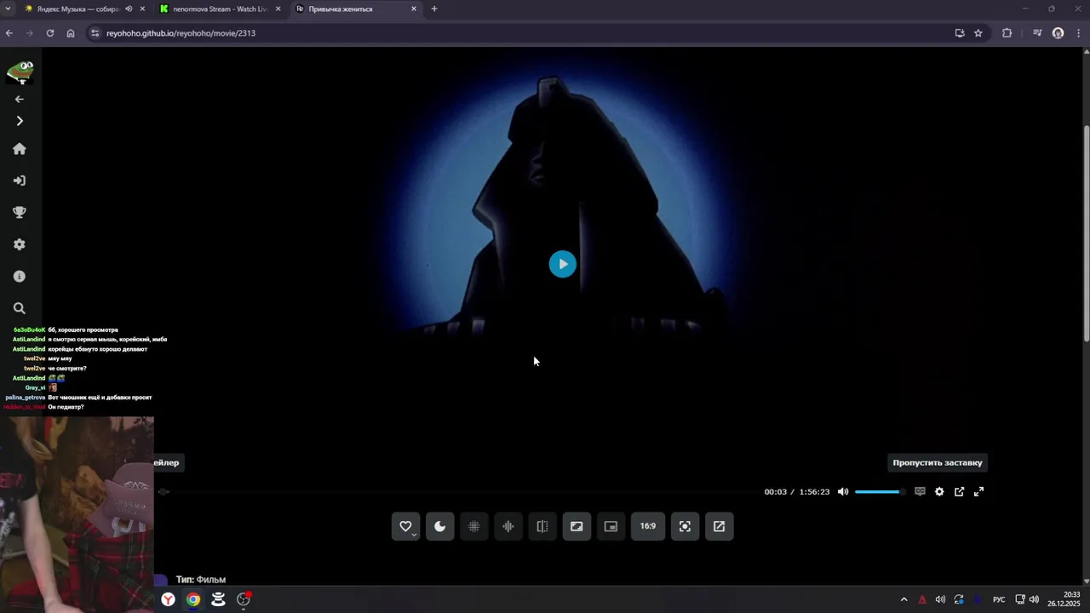This screenshot has height=613, width=1090.
Task: Click the center focus frame button
Action: click(685, 526)
